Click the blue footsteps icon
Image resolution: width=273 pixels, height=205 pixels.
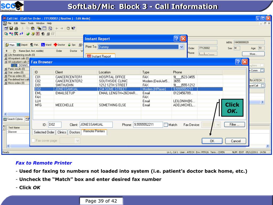(x=21, y=34)
